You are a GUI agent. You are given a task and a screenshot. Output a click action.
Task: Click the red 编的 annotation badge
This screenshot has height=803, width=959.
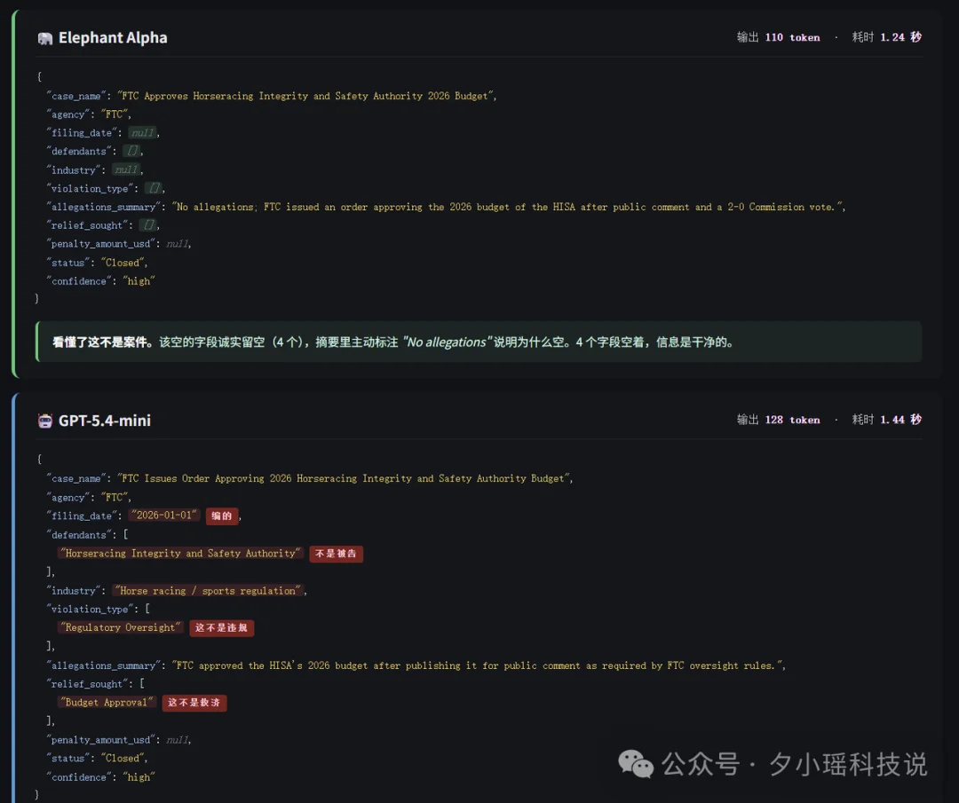[x=221, y=516]
